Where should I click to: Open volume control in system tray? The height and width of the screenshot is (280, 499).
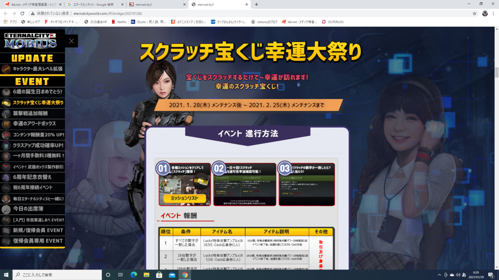[458, 275]
